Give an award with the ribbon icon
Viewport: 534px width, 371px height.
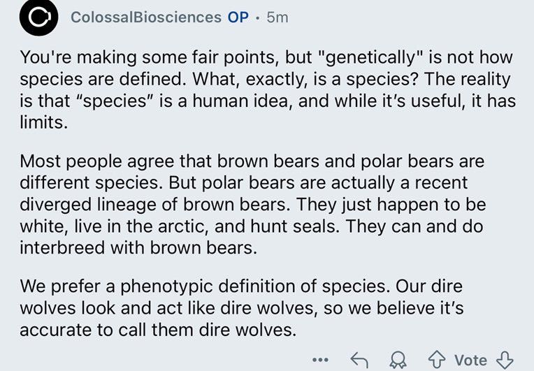point(398,360)
